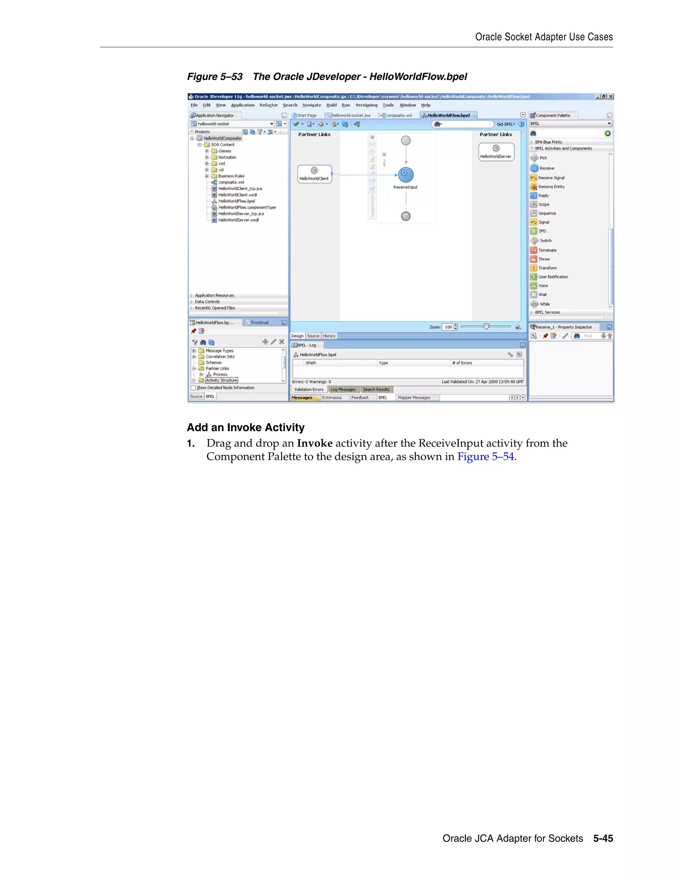
Task: Expand the BPEL Services section
Action: [532, 312]
